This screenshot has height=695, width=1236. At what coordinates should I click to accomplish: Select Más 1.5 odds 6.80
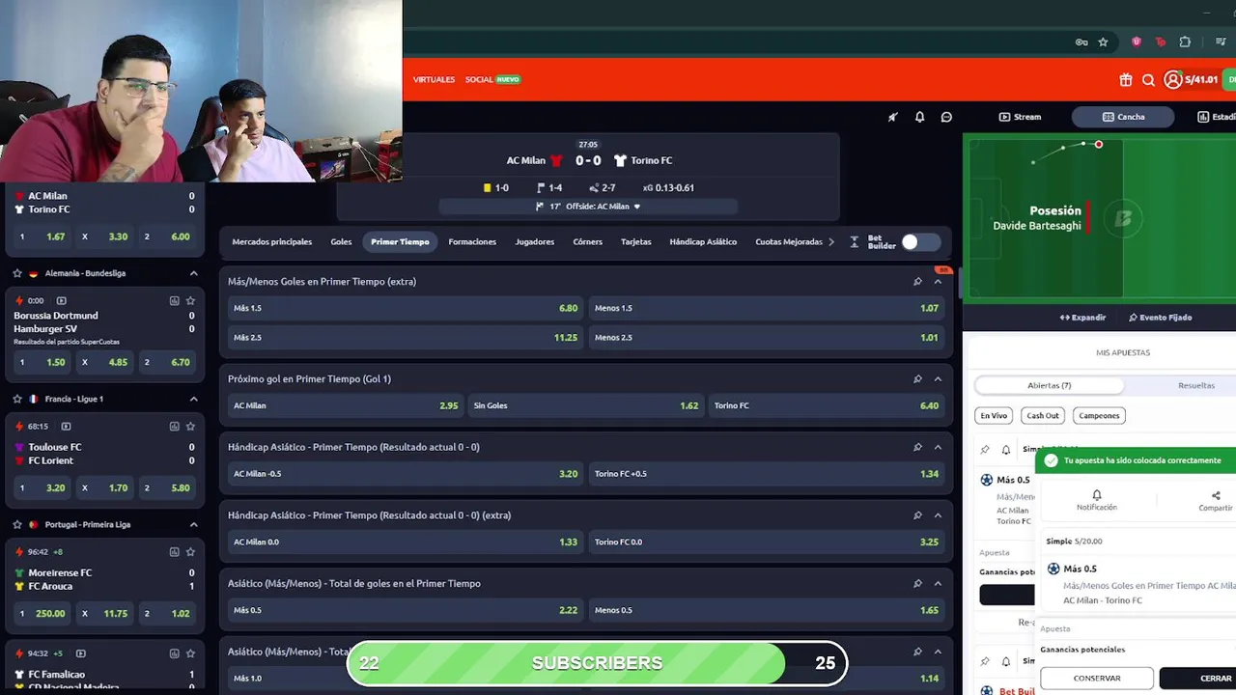(x=406, y=308)
